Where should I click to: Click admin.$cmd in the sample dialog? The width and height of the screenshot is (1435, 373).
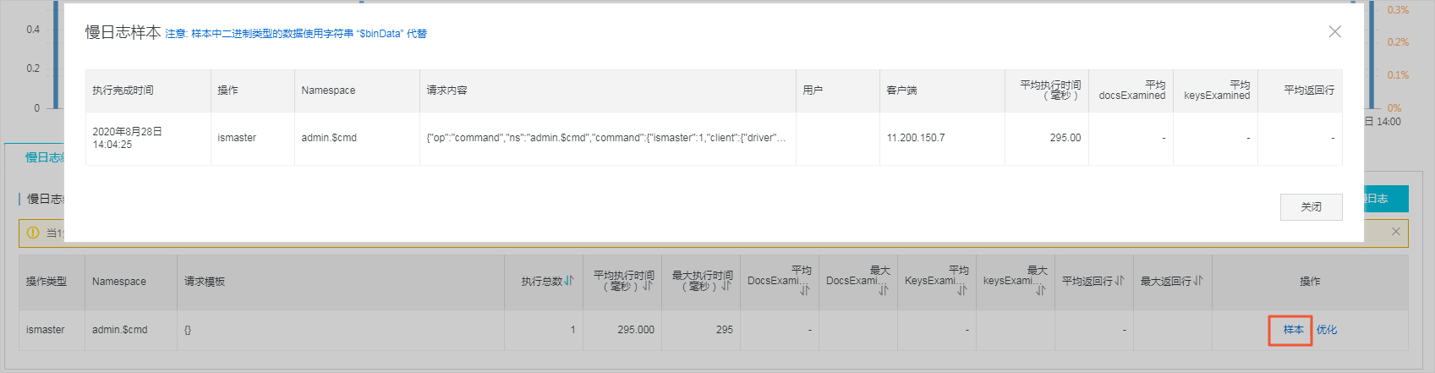tap(329, 138)
